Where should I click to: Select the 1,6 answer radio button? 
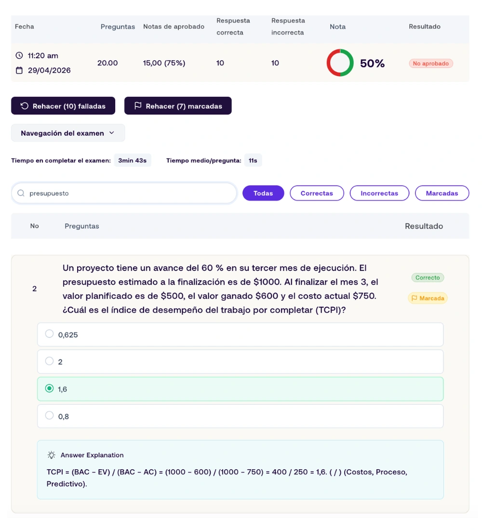click(x=49, y=388)
